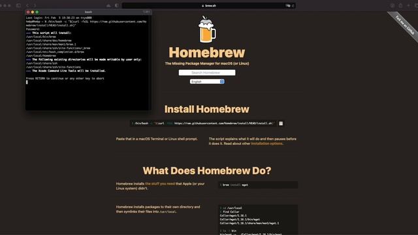Open Safari's share button
This screenshot has height=235, width=418.
click(x=400, y=5)
